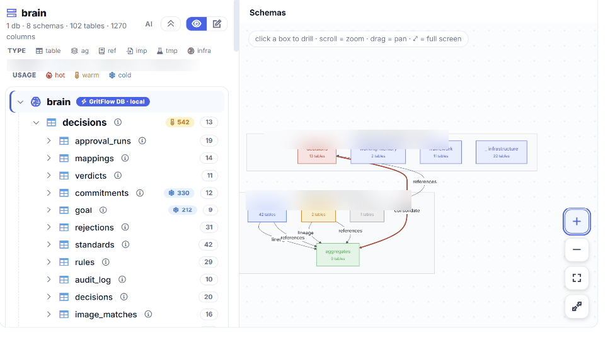
Task: Collapse the decisions schema
Action: (36, 123)
